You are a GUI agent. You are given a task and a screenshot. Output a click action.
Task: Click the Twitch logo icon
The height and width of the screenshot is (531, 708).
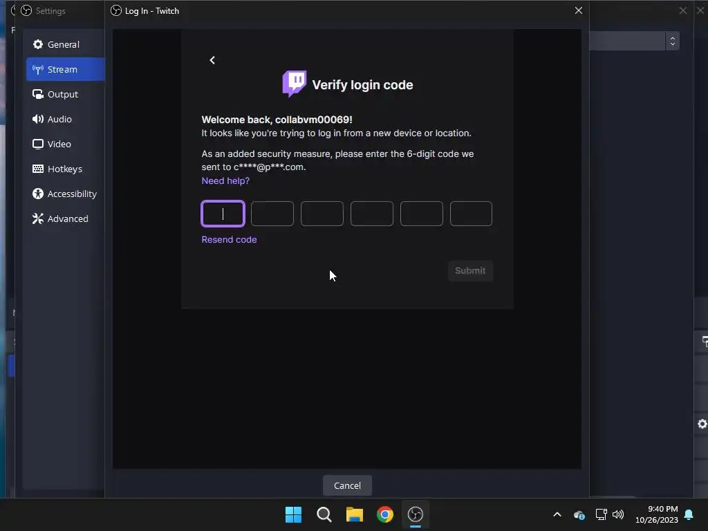[x=295, y=84]
